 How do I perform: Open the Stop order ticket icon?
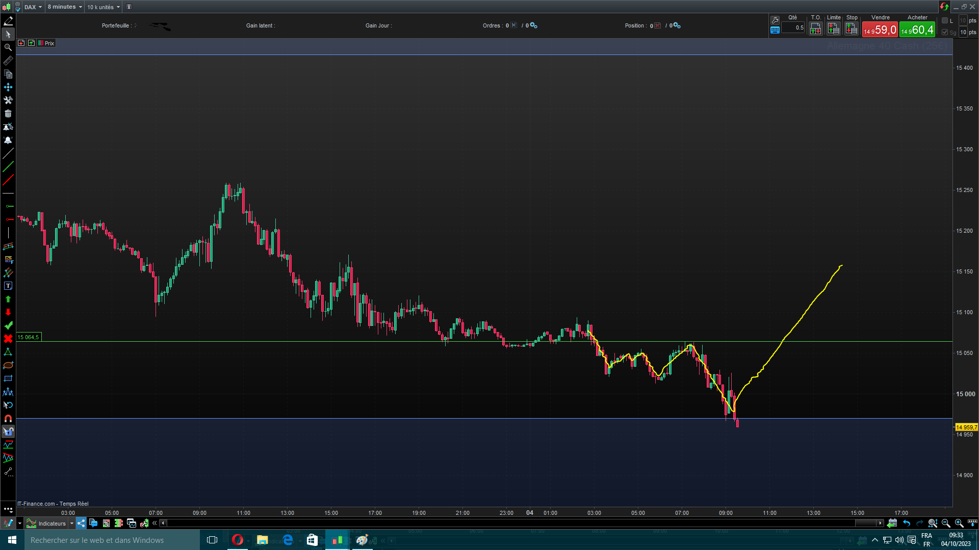[851, 29]
